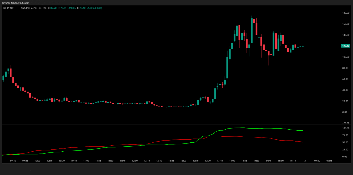Click the high price value H120.45
Viewport: 353px width, 175px height.
coord(62,8)
